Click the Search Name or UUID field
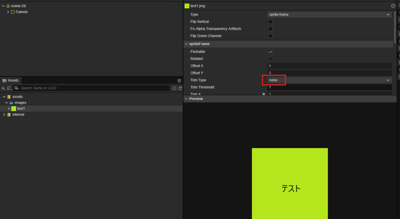The height and width of the screenshot is (219, 400). [x=94, y=88]
